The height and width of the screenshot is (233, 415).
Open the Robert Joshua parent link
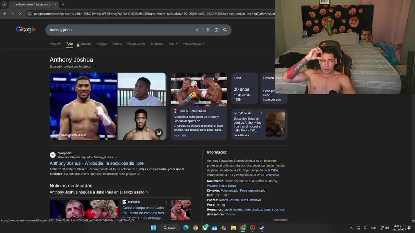(229, 200)
